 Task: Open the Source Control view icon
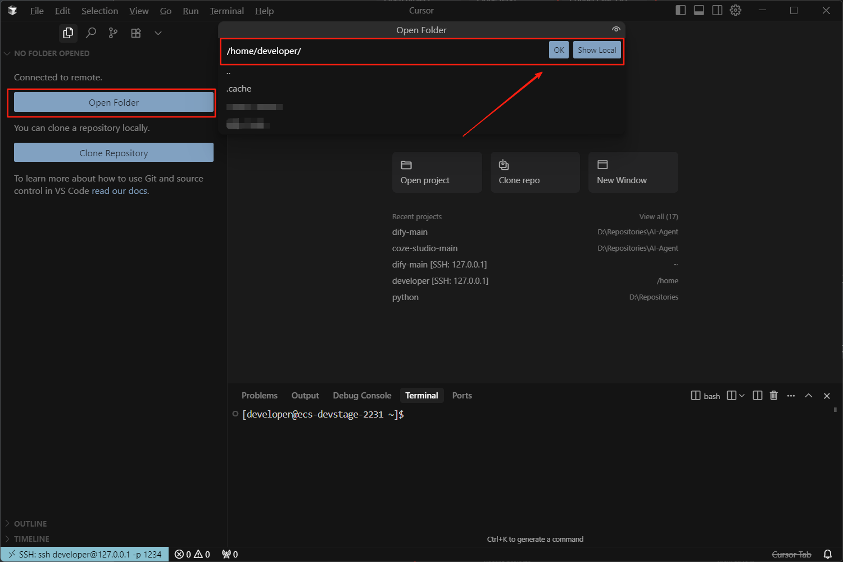[113, 33]
